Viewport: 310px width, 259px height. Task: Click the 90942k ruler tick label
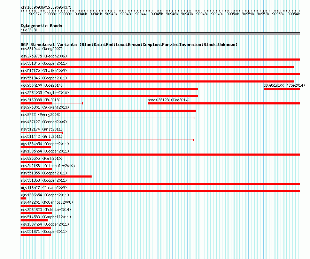coord(111,14)
